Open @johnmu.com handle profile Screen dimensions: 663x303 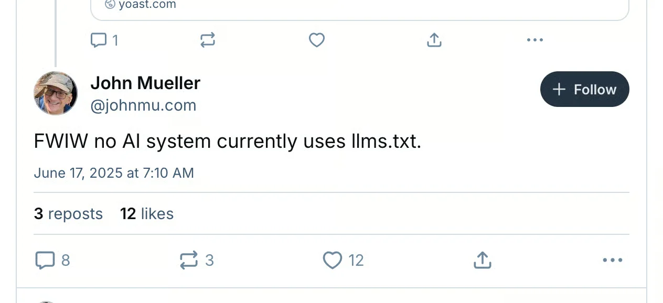144,105
